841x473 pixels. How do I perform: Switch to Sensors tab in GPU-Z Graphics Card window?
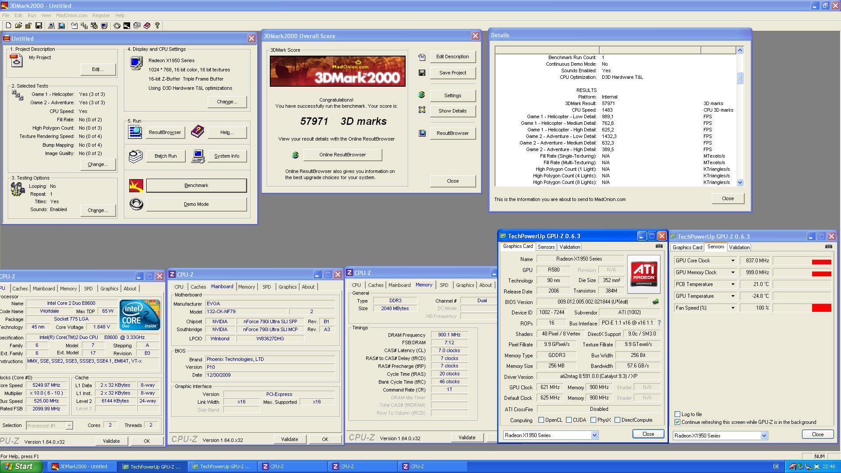pos(546,247)
